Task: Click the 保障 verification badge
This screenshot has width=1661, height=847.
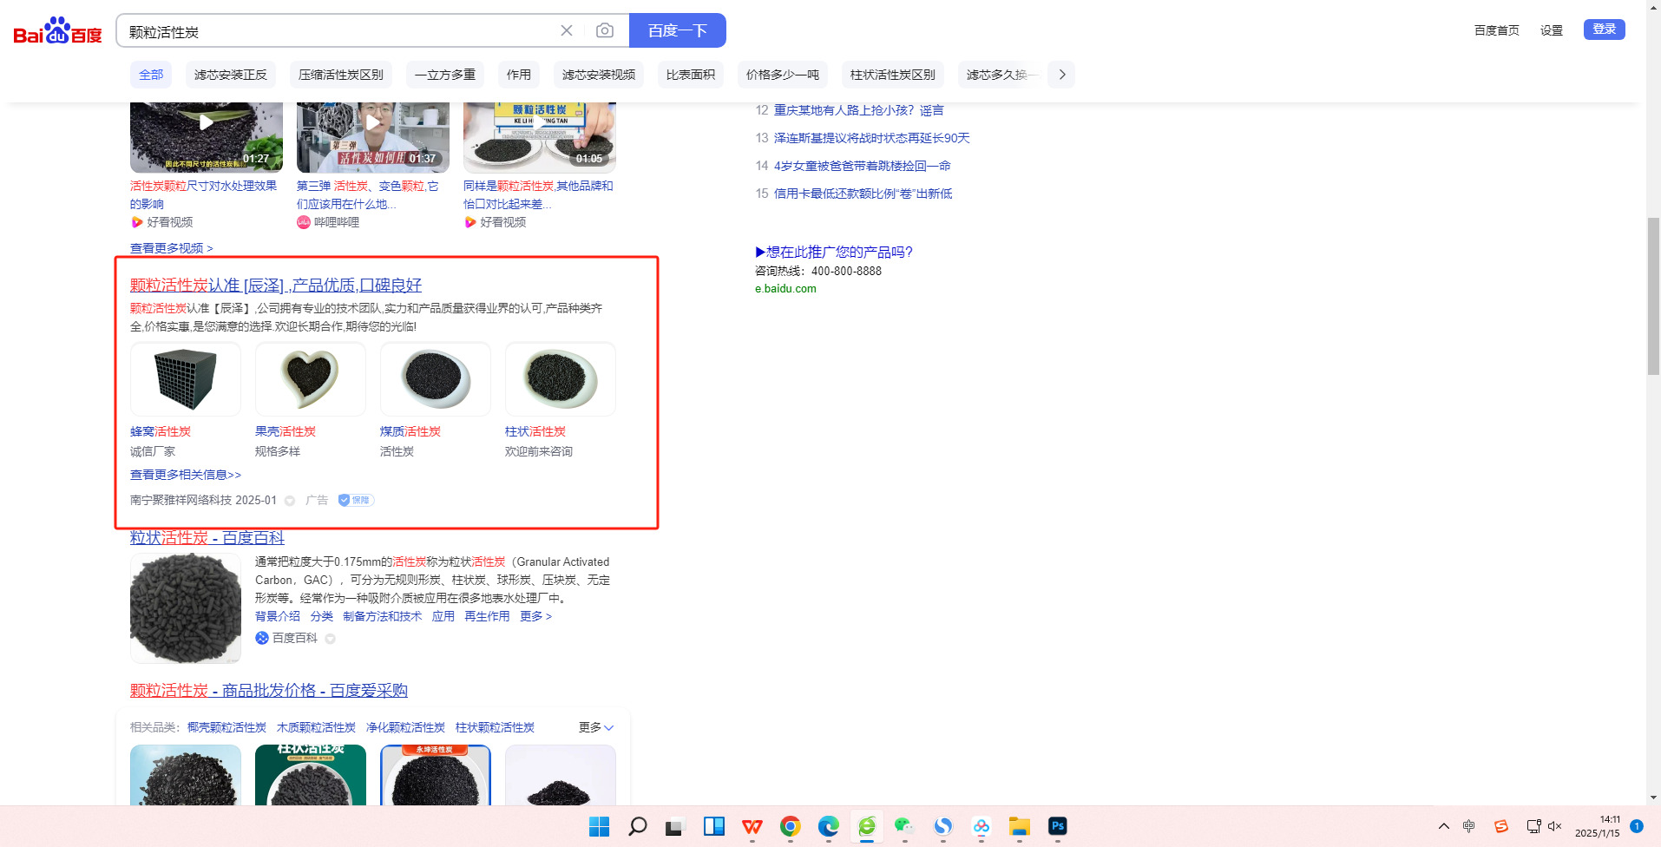Action: point(356,500)
